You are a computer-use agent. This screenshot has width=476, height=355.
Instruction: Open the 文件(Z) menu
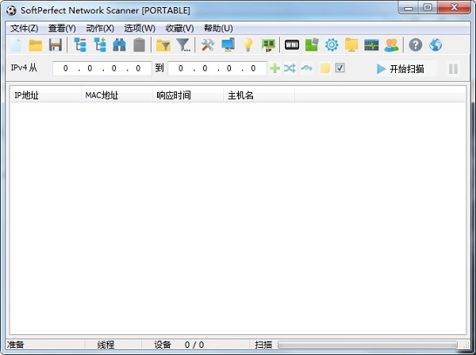point(24,28)
